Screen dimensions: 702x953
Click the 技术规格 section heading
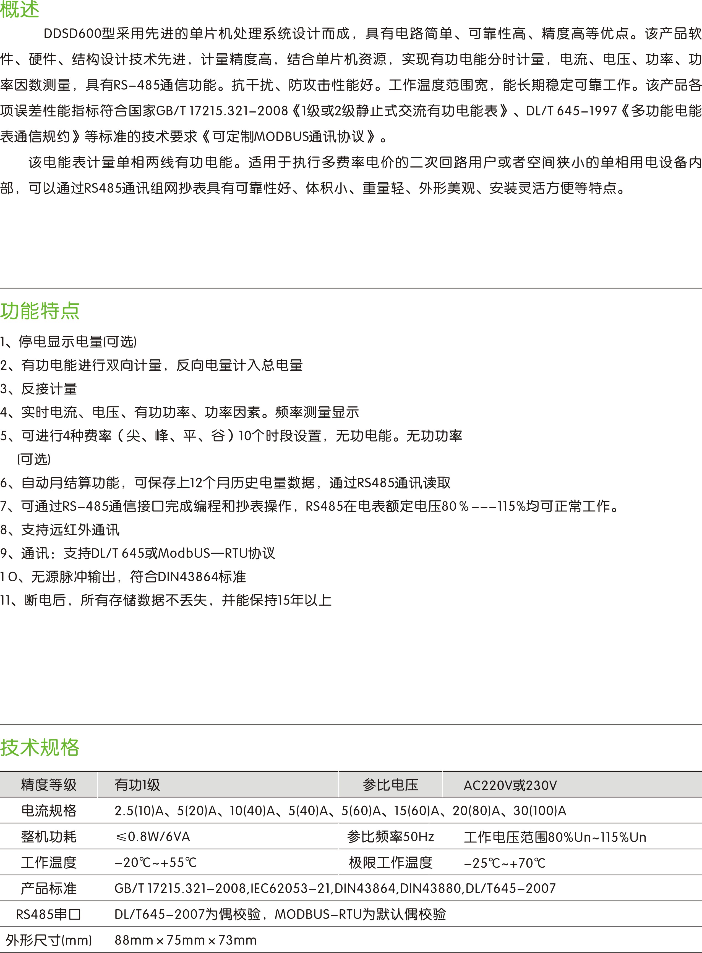[40, 747]
